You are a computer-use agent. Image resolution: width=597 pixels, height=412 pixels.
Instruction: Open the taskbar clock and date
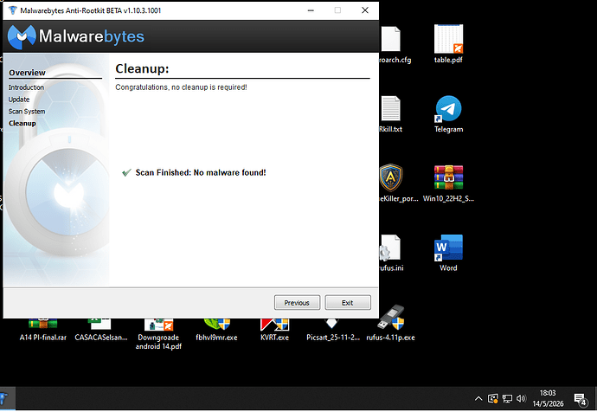tap(548, 398)
